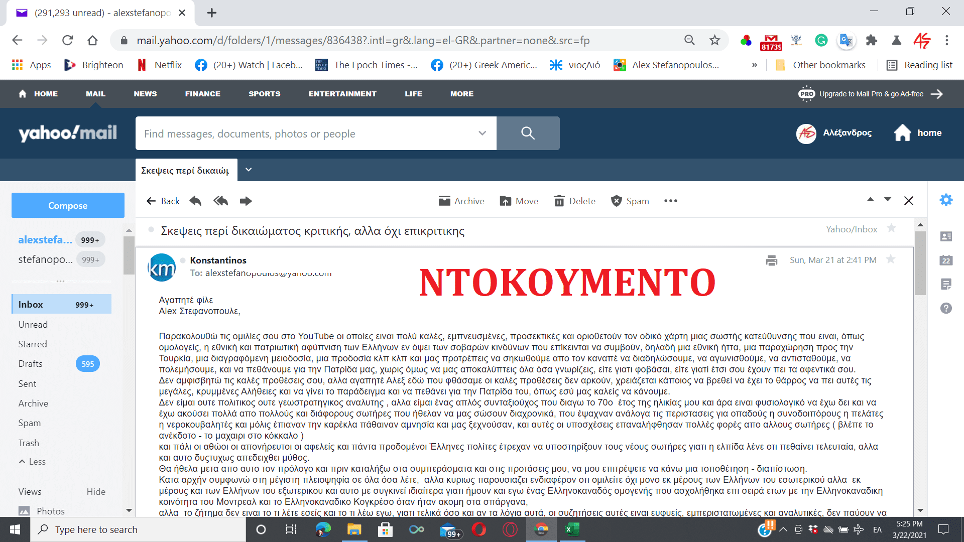
Task: Open the Inbox folder
Action: (x=61, y=304)
